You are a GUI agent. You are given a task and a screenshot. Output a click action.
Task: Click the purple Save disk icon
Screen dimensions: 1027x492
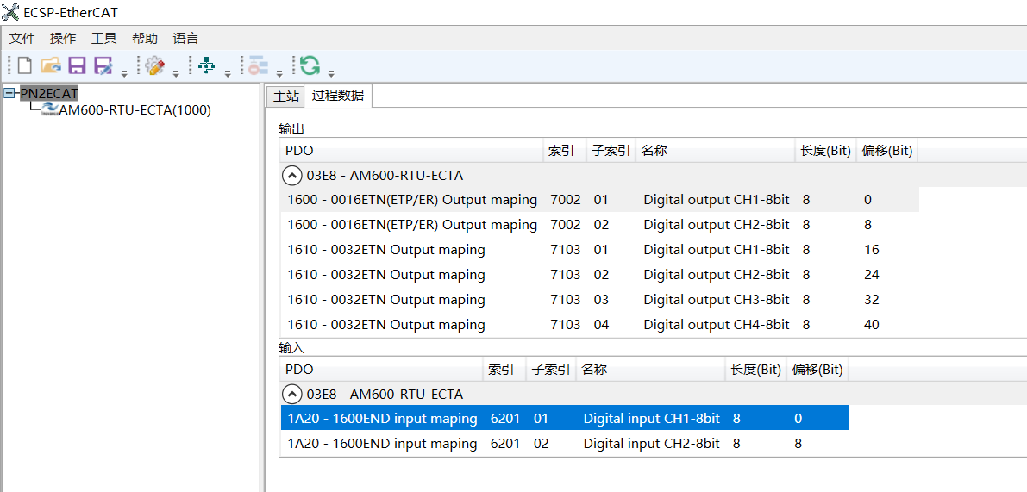tap(77, 65)
